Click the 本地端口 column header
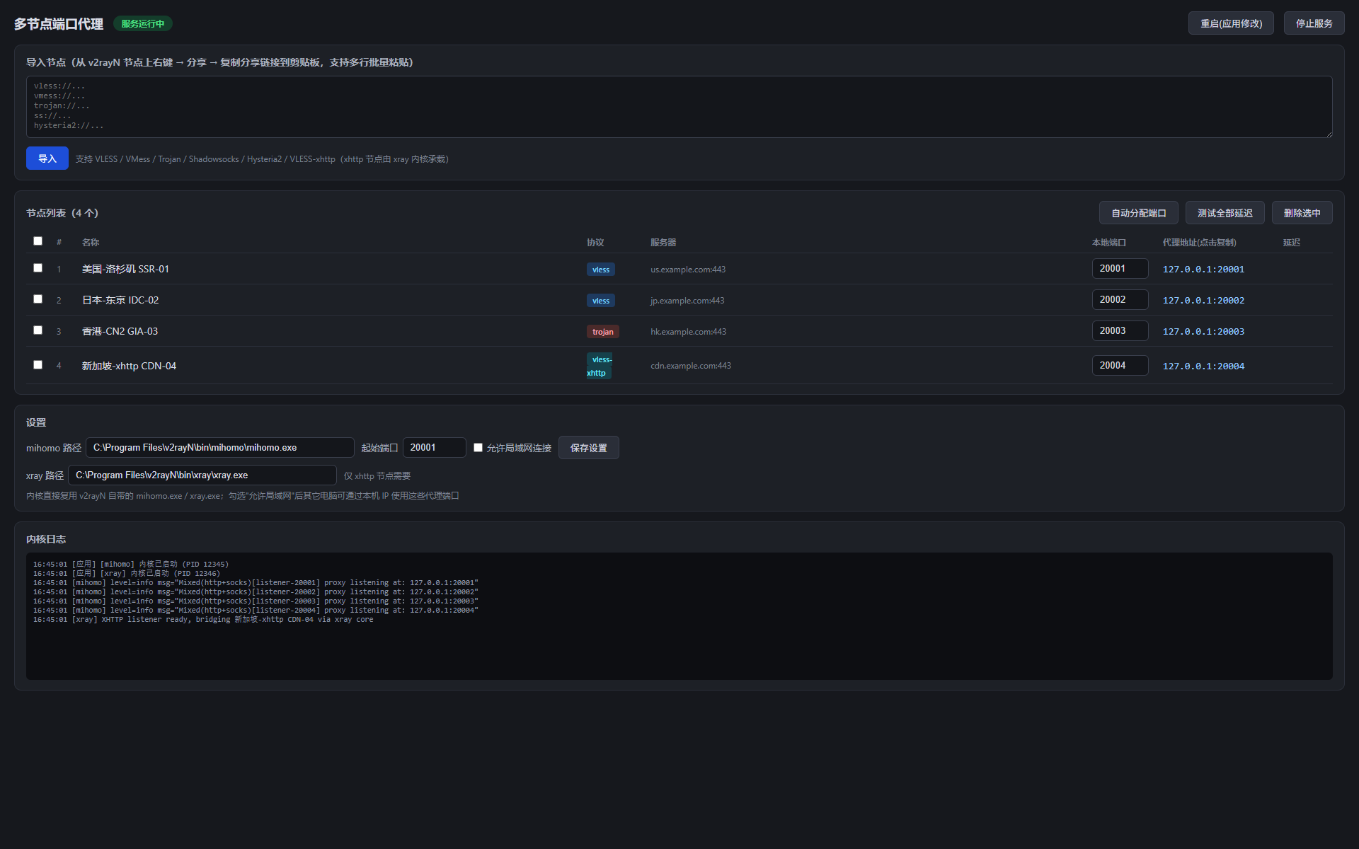 [x=1109, y=243]
